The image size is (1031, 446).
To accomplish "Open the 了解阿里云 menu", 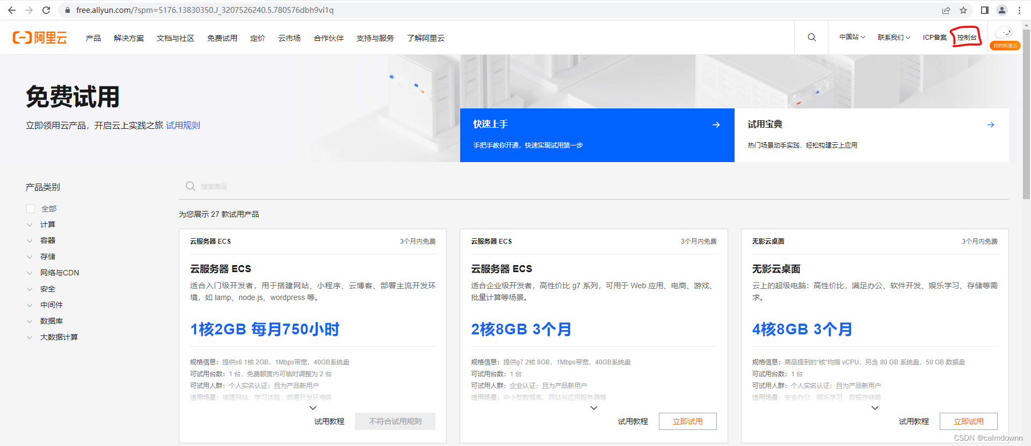I will point(426,38).
